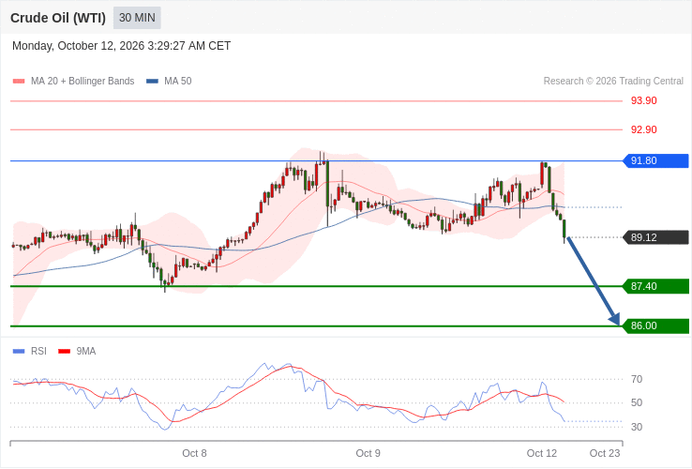Click the blue MA 50 legend swatch
Image resolution: width=692 pixels, height=469 pixels.
tap(152, 82)
